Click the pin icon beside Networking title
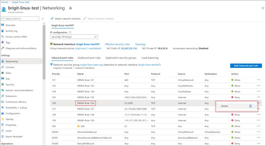This screenshot has height=146, width=266. (70, 8)
